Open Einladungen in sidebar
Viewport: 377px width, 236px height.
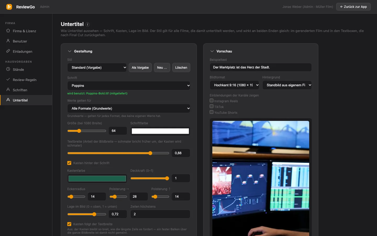[x=26, y=51]
